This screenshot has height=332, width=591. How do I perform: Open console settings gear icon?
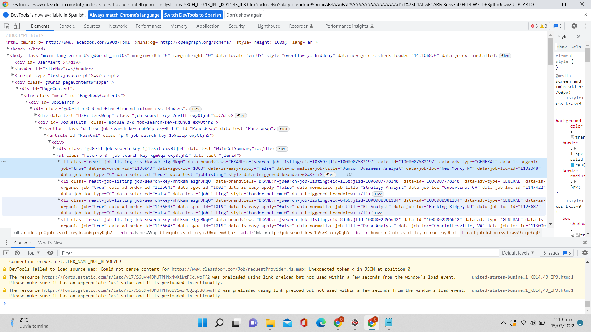pyautogui.click(x=585, y=253)
